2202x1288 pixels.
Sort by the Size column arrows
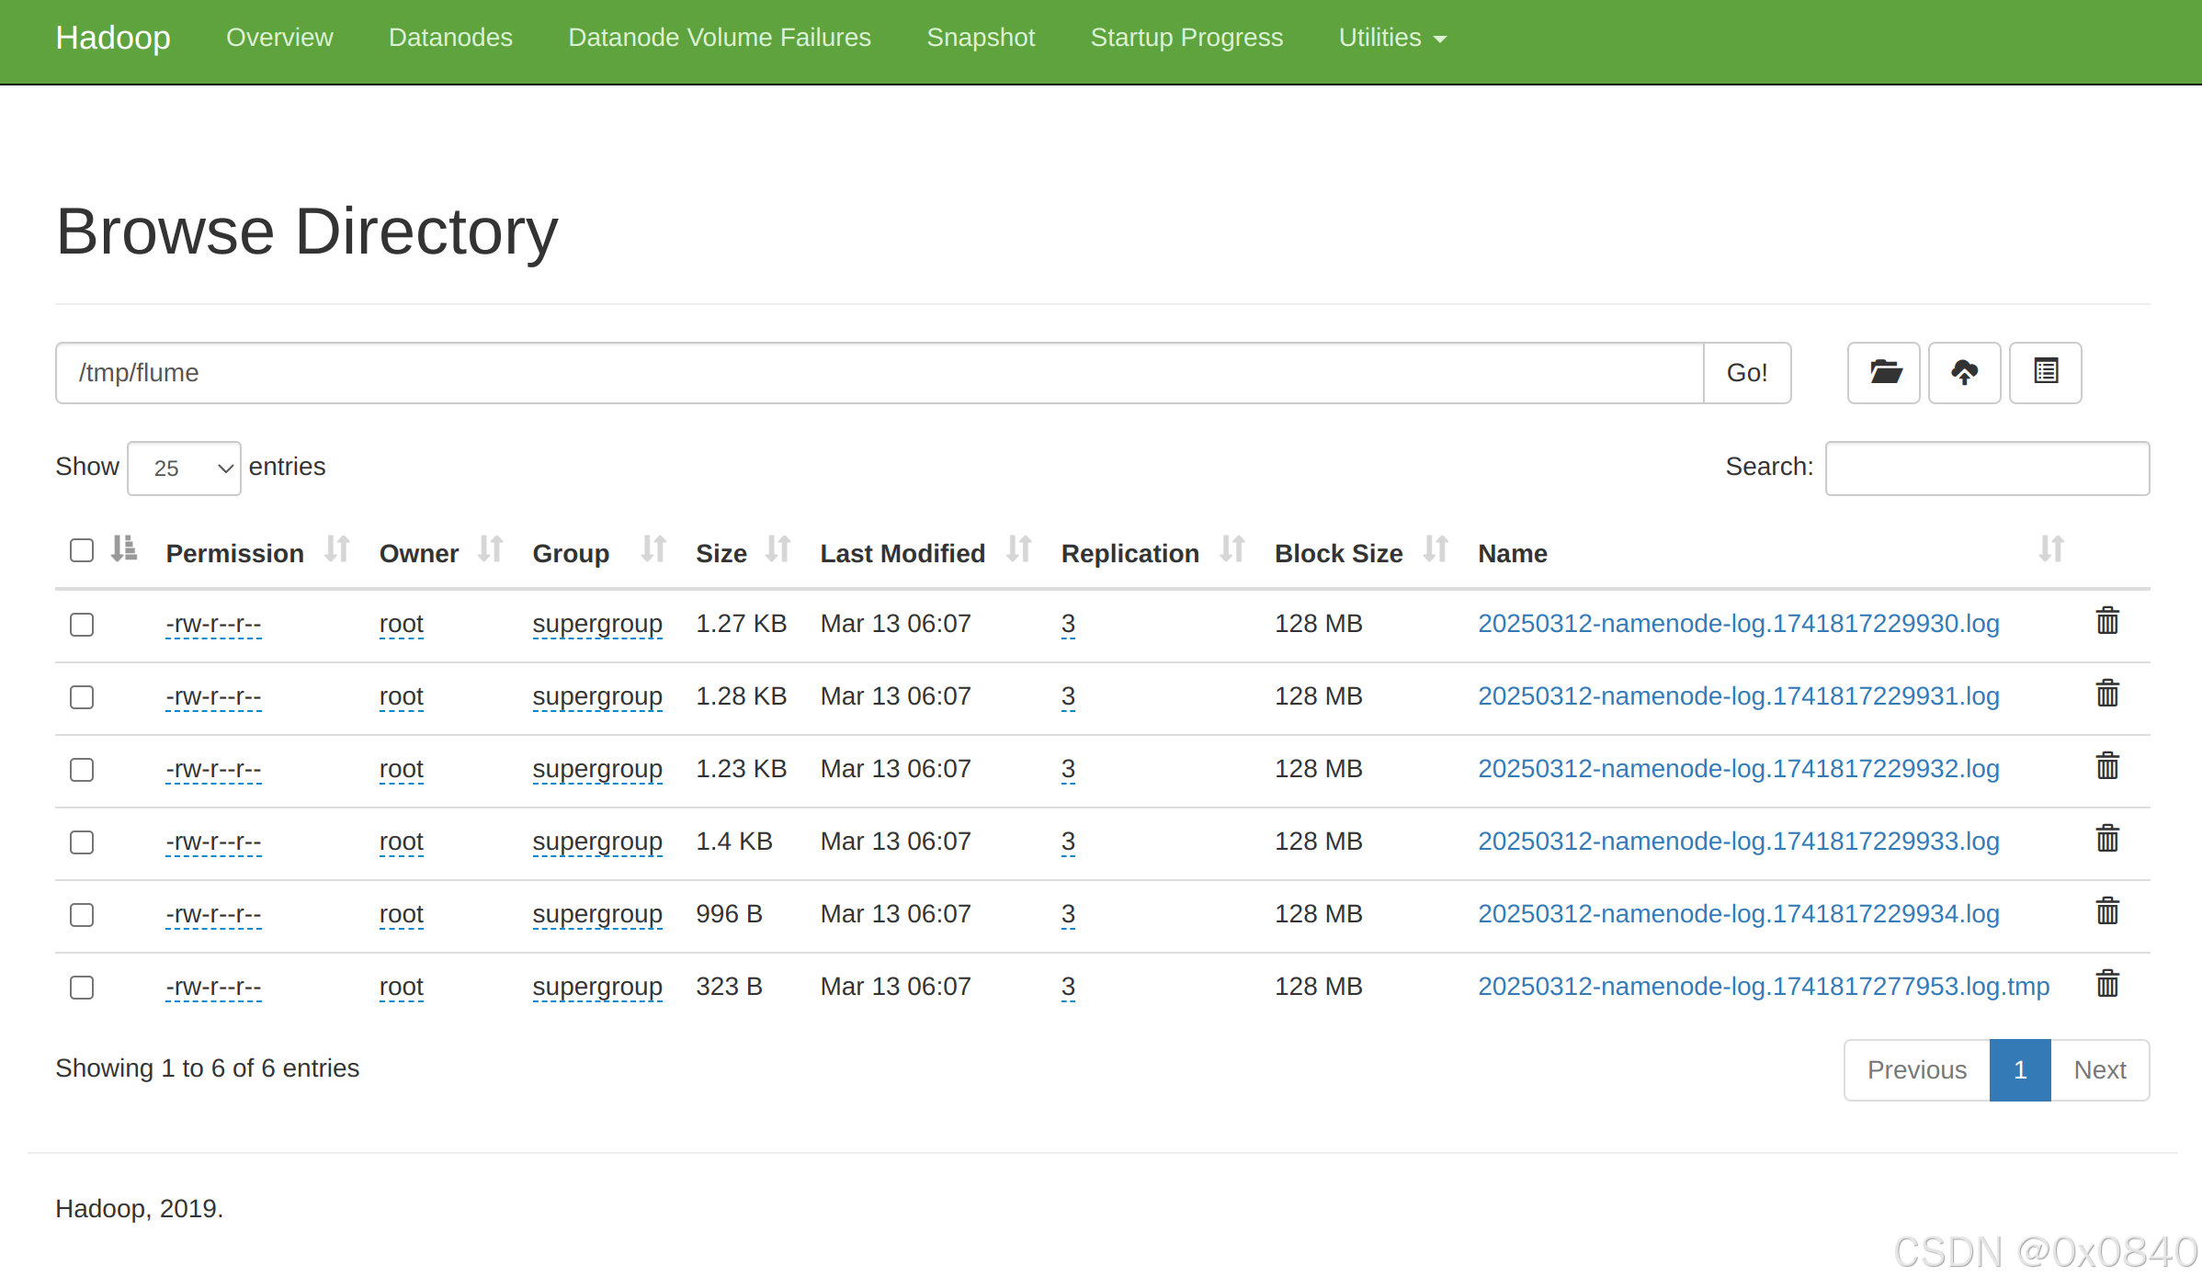778,550
